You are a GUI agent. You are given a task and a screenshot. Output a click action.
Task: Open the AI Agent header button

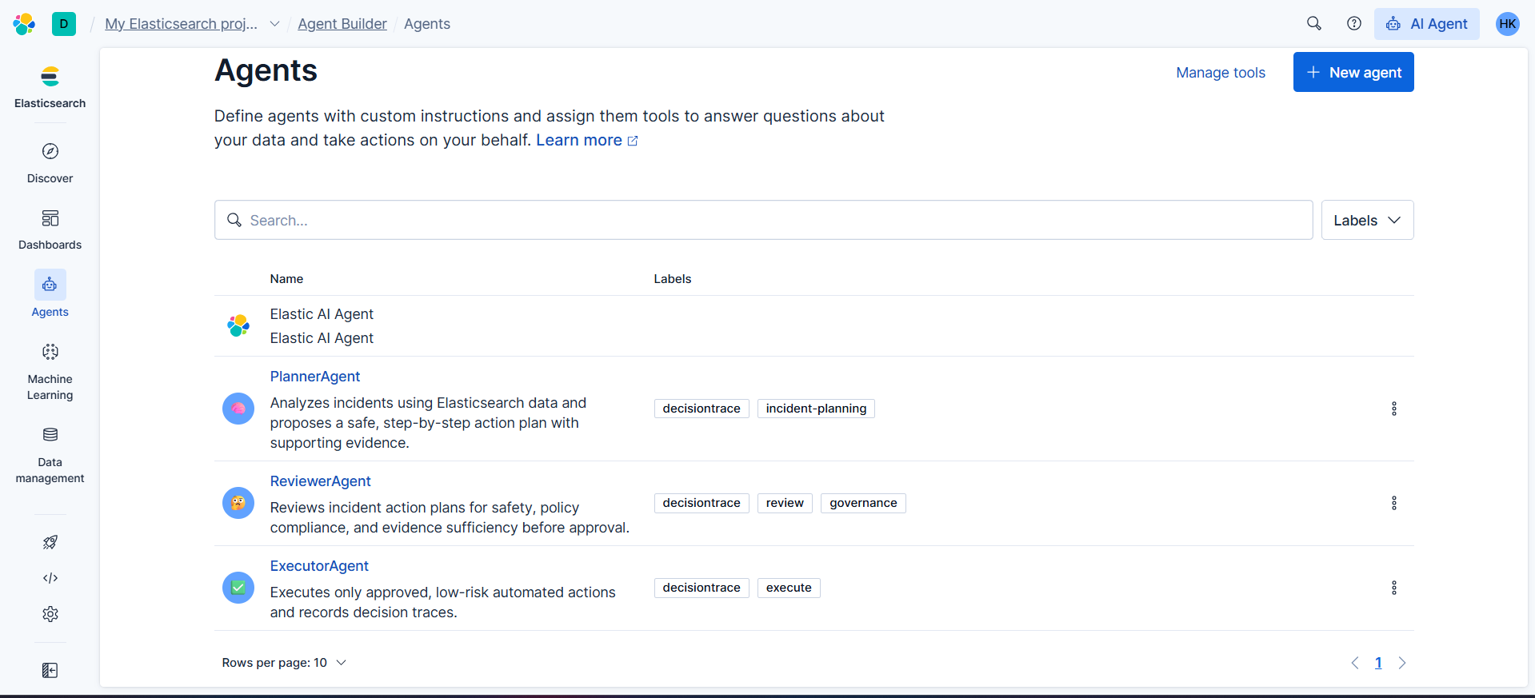coord(1427,24)
